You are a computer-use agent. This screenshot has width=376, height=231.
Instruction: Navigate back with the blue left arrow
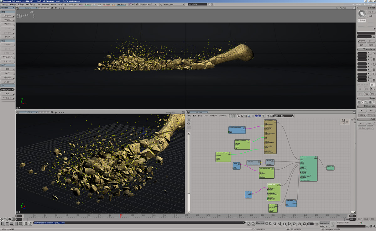tap(256, 116)
